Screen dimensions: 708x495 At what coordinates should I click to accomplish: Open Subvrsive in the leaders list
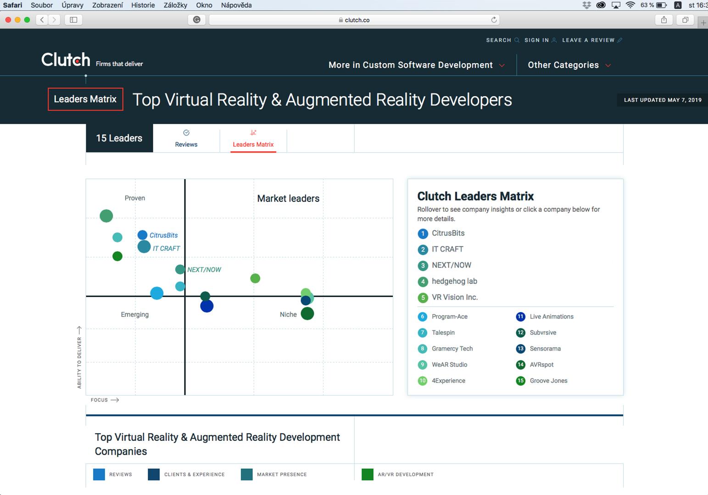543,333
